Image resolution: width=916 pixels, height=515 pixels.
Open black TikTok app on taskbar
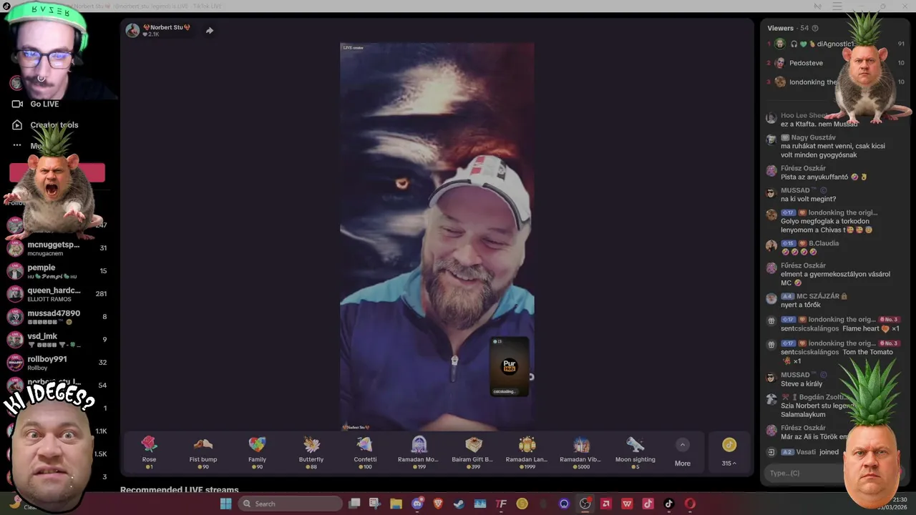669,504
